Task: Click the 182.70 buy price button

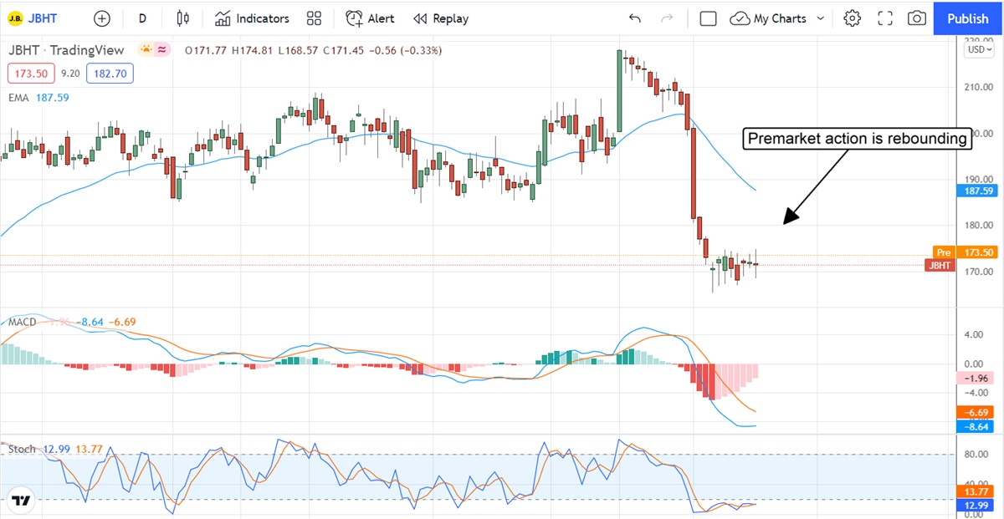Action: click(110, 74)
